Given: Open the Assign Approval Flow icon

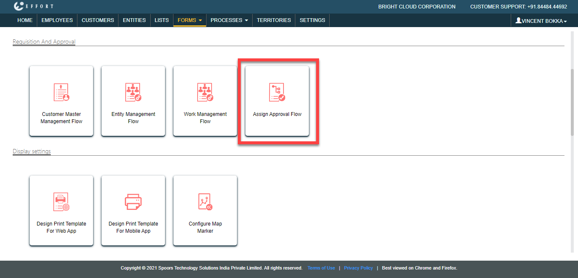Looking at the screenshot, I should point(277,92).
